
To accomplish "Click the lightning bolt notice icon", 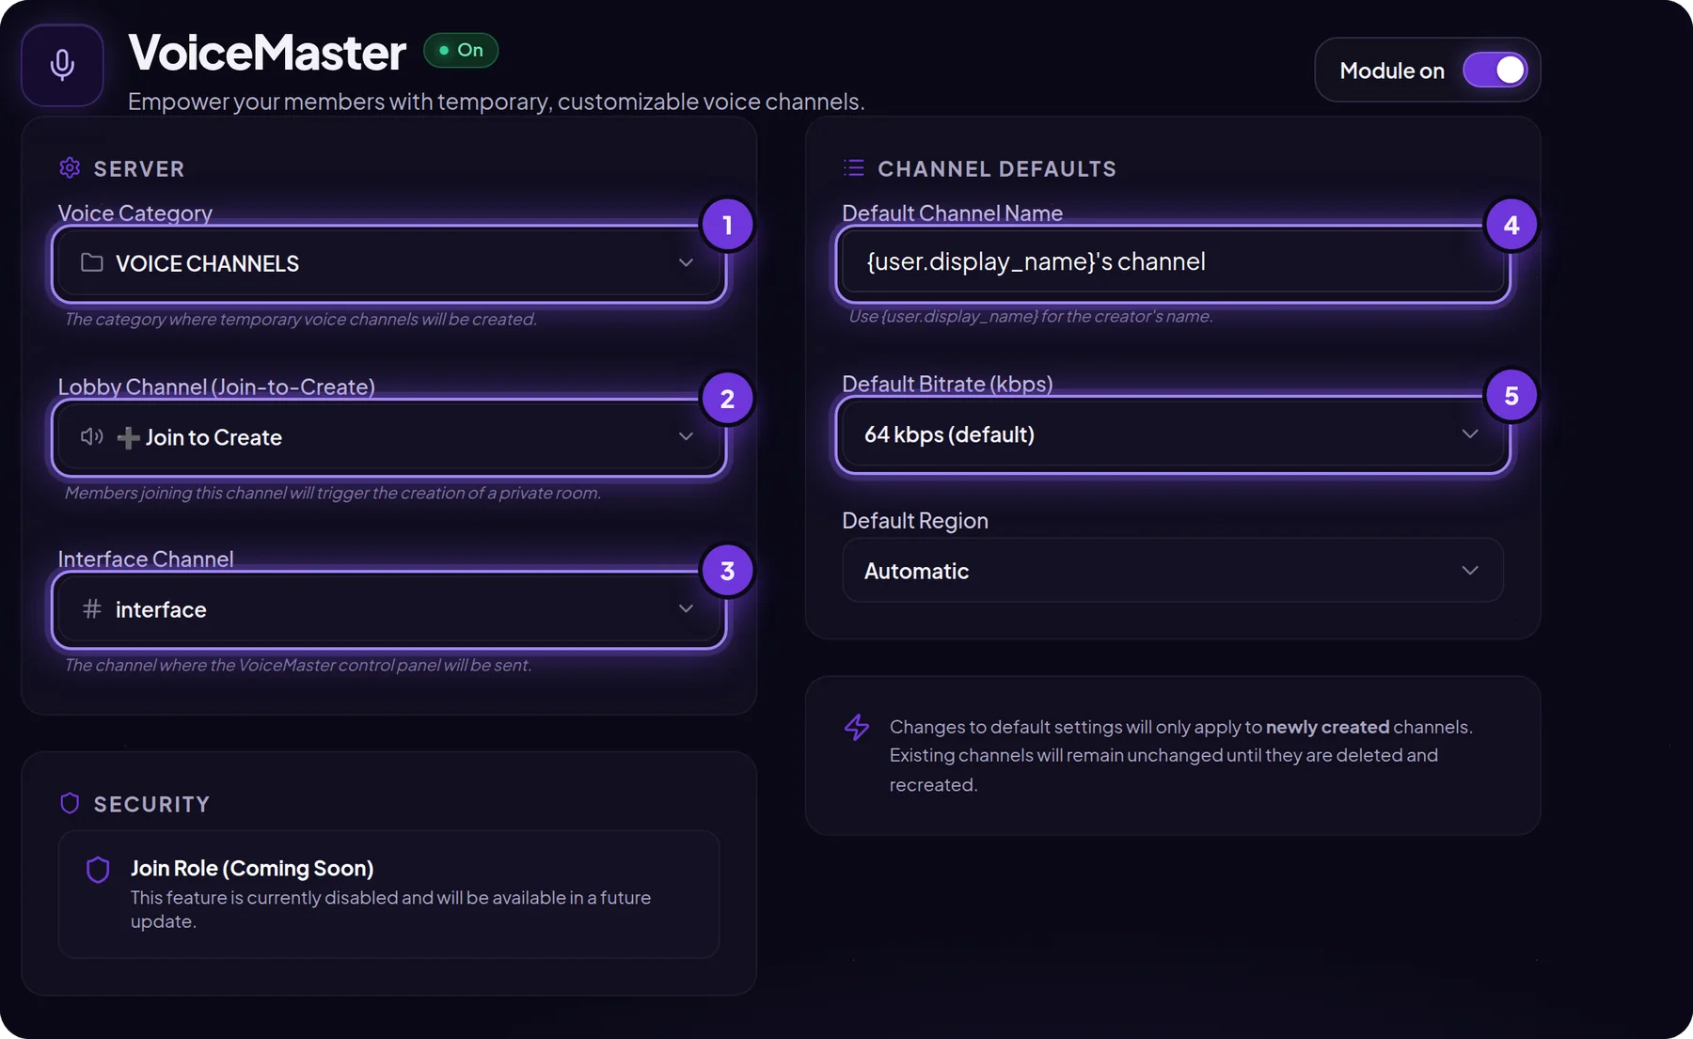I will point(857,727).
